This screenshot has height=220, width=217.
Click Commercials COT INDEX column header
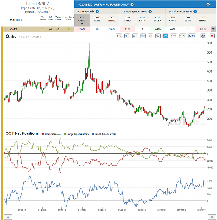[x=112, y=19]
